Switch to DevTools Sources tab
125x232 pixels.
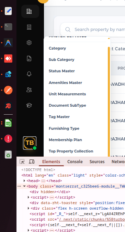[97, 162]
